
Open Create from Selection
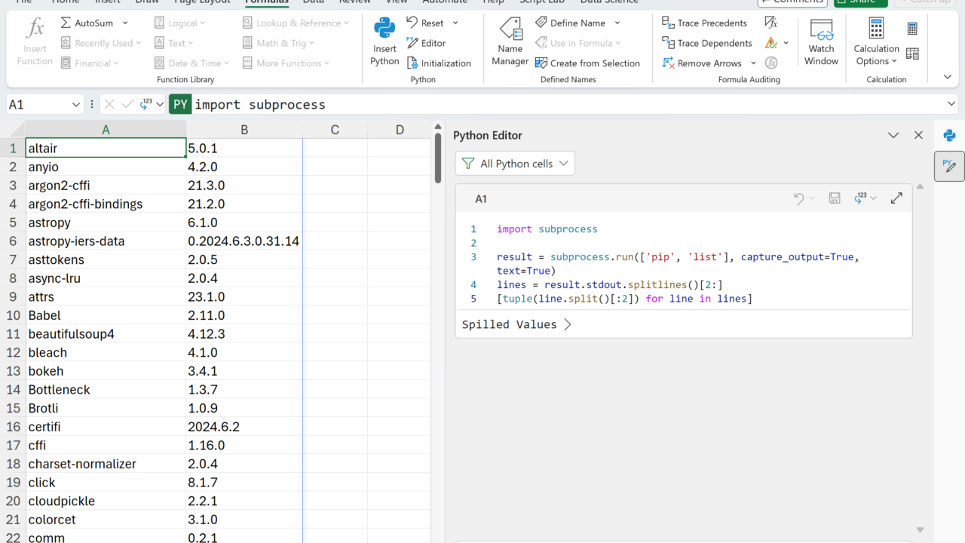tap(587, 63)
